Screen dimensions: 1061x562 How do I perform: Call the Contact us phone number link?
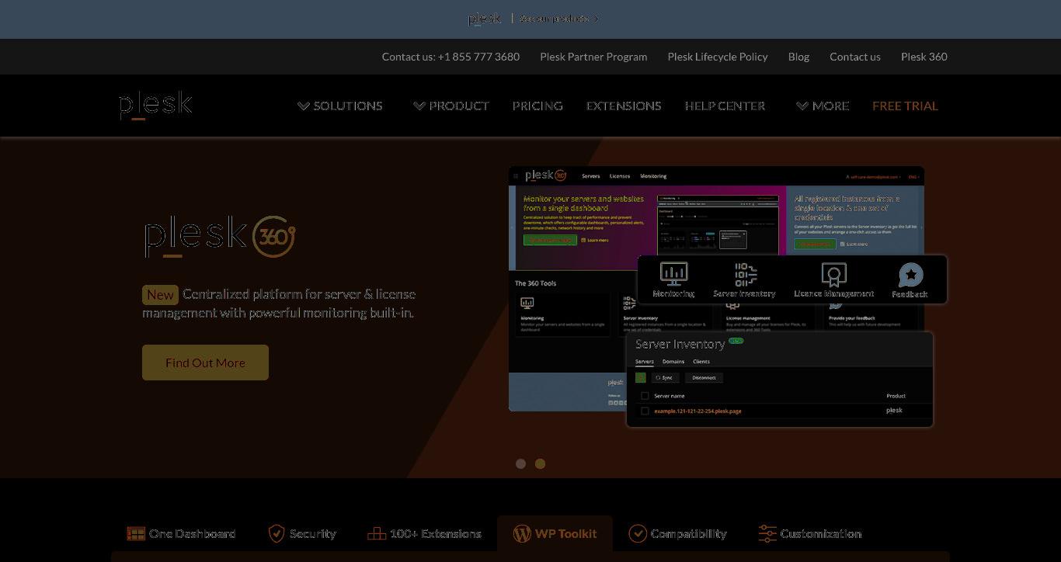click(x=450, y=57)
